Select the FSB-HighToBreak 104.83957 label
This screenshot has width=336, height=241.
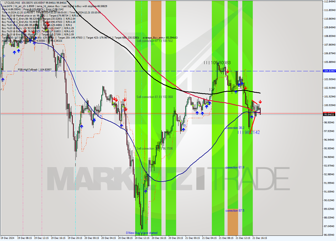[35, 70]
